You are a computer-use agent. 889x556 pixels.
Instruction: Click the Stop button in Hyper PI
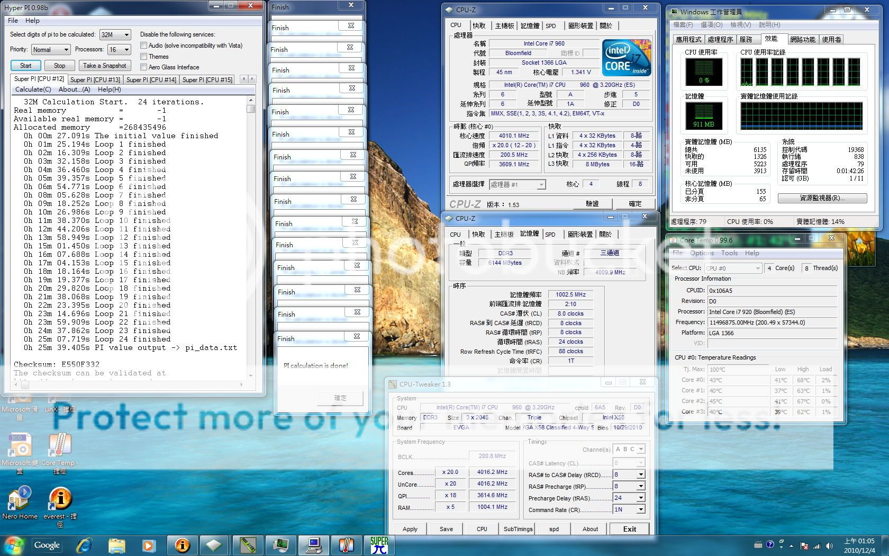click(x=59, y=66)
